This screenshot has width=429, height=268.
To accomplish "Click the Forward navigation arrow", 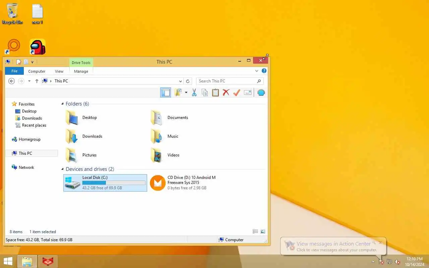I will (21, 81).
